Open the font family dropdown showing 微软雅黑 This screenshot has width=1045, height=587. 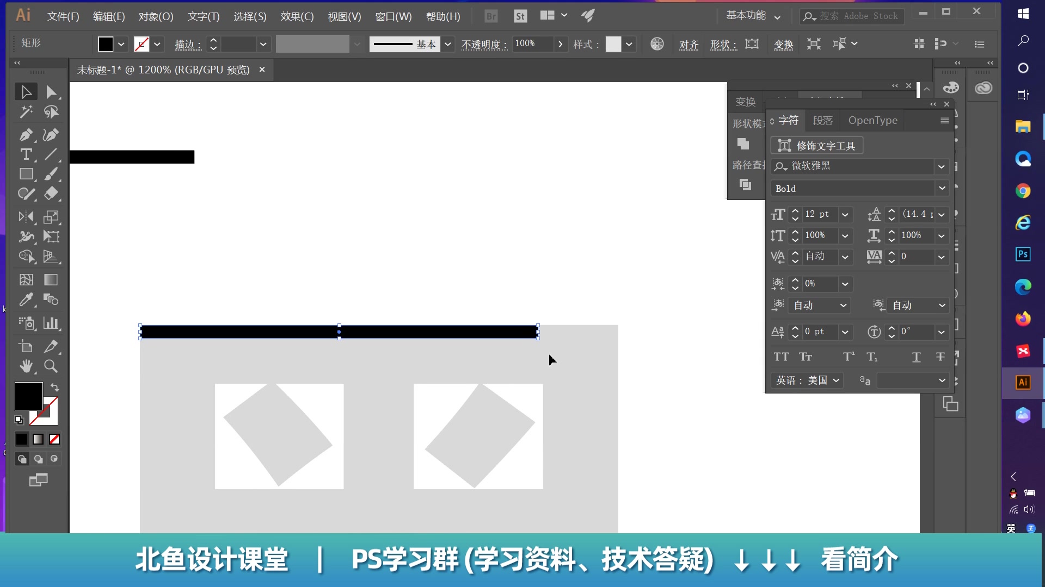[942, 166]
